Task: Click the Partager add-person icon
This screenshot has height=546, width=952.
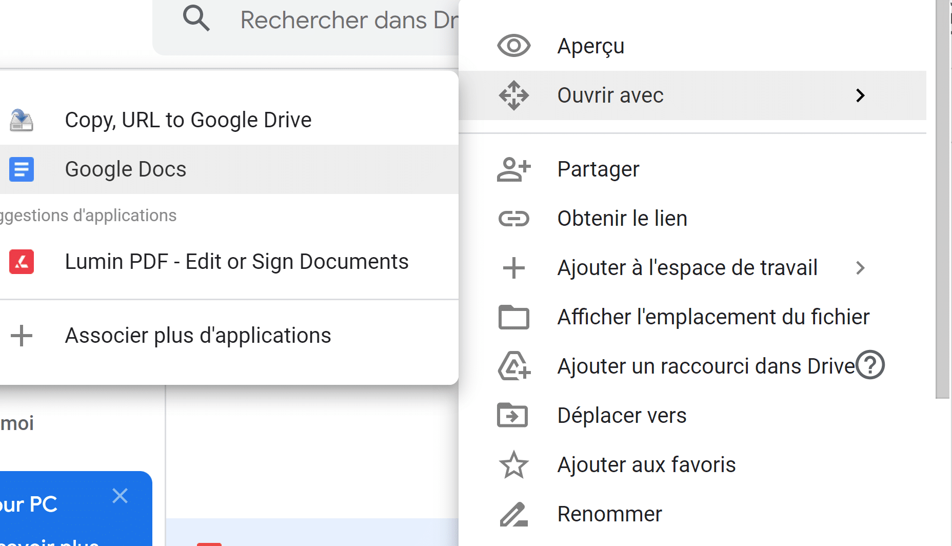Action: click(x=513, y=169)
